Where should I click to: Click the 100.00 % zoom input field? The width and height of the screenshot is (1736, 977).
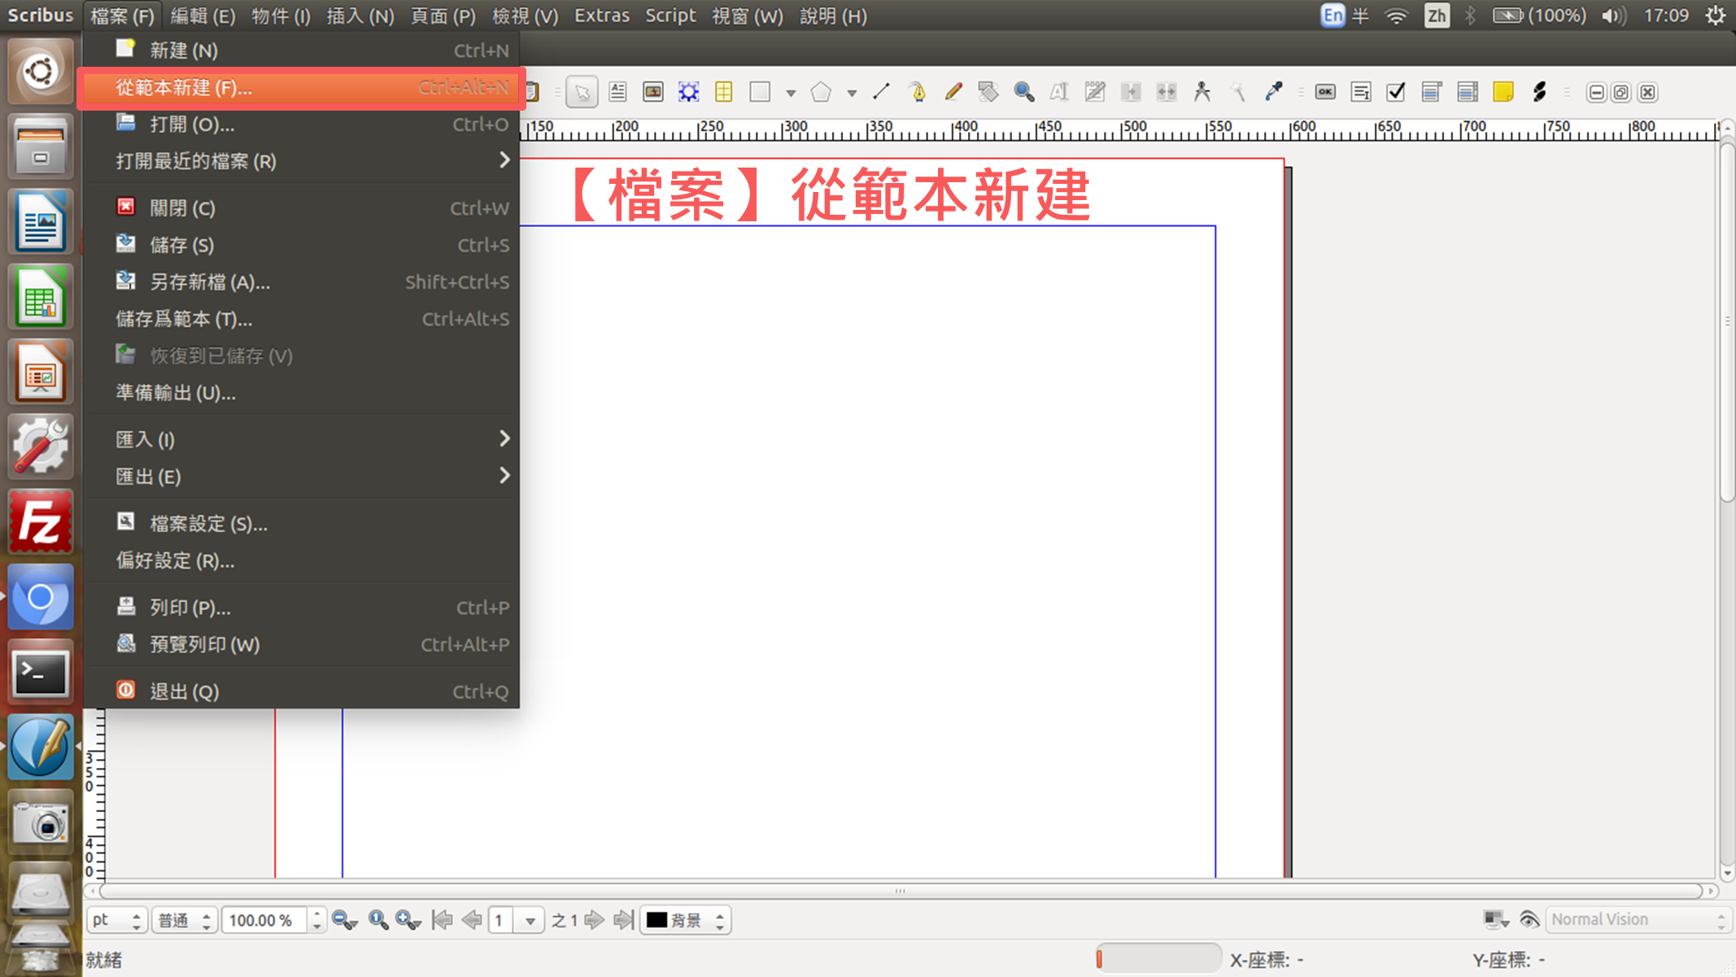[264, 920]
